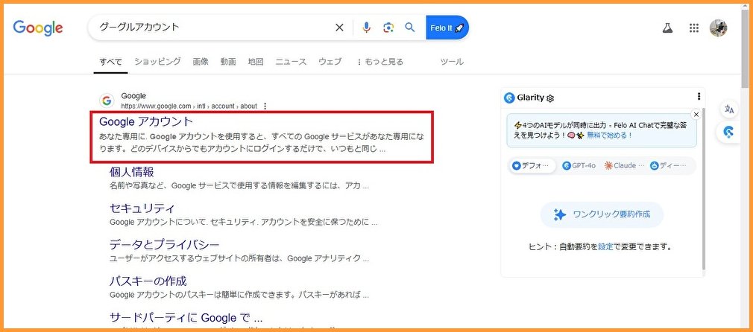Open the account profile avatar

[x=719, y=28]
